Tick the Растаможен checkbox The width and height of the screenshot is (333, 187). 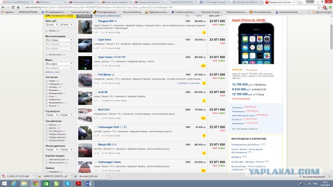coord(46,55)
